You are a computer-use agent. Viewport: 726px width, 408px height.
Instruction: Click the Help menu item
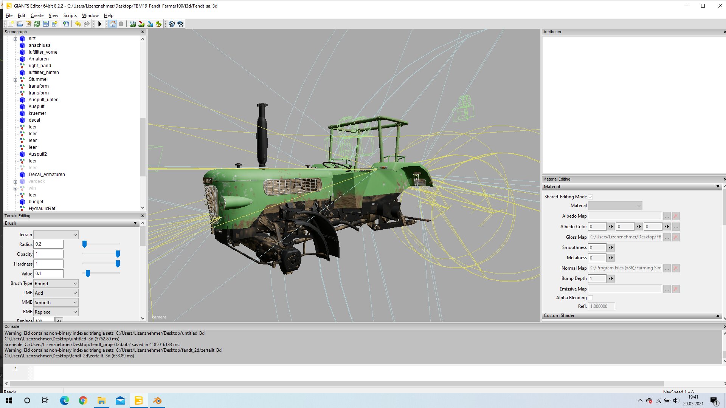click(108, 15)
